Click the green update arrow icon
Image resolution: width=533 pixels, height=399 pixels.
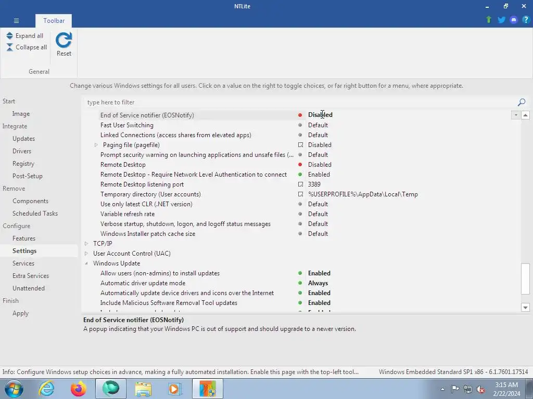pyautogui.click(x=489, y=20)
